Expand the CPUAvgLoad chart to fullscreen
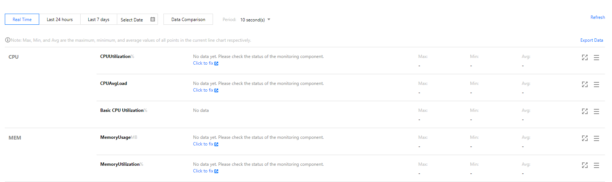612x182 pixels. pyautogui.click(x=585, y=85)
